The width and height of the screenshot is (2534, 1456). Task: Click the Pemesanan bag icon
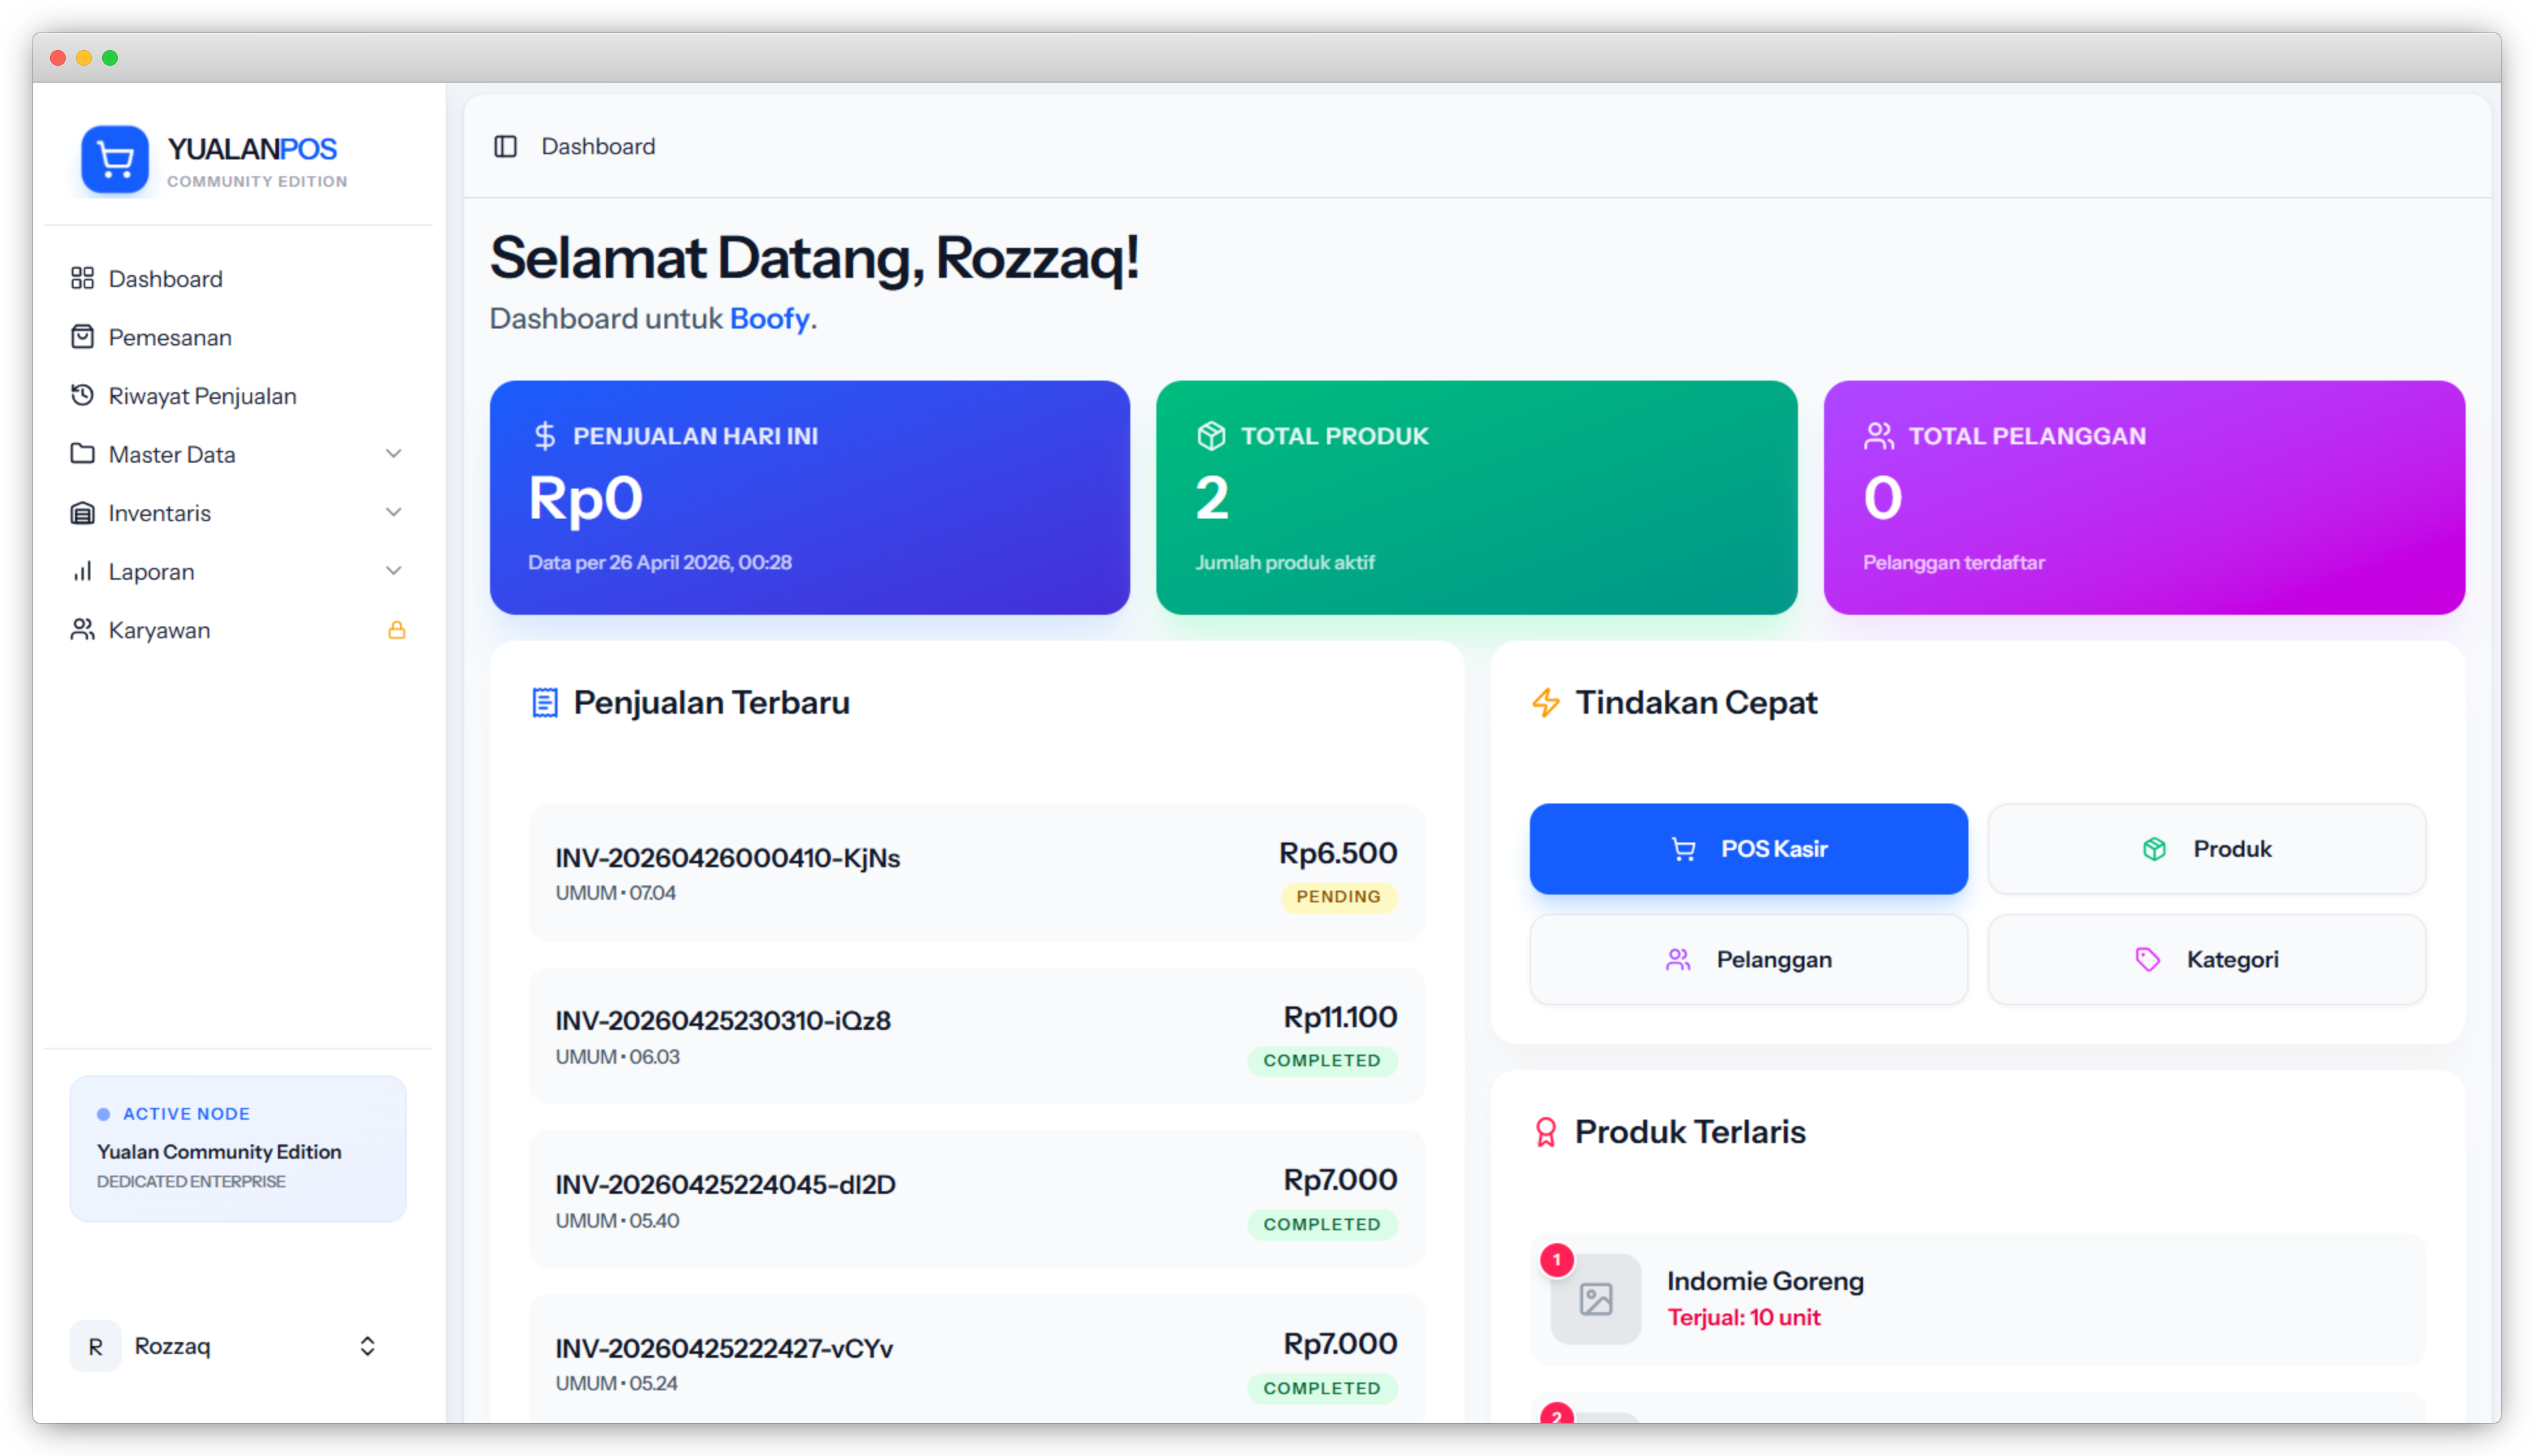83,337
